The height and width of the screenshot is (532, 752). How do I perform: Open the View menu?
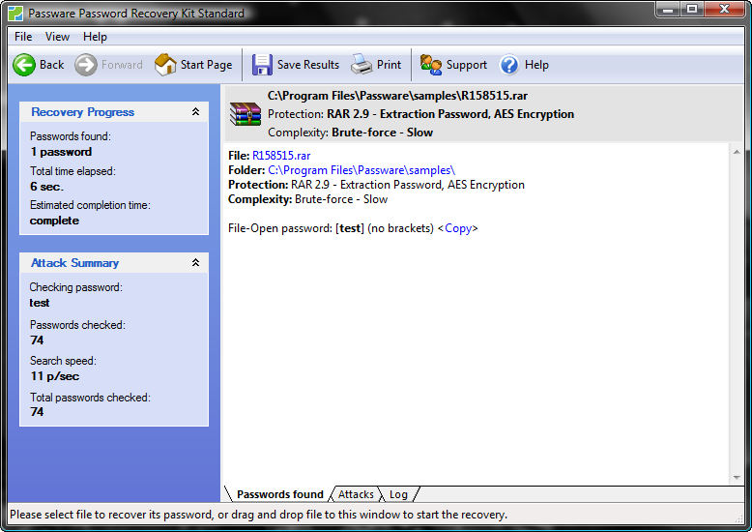point(57,37)
